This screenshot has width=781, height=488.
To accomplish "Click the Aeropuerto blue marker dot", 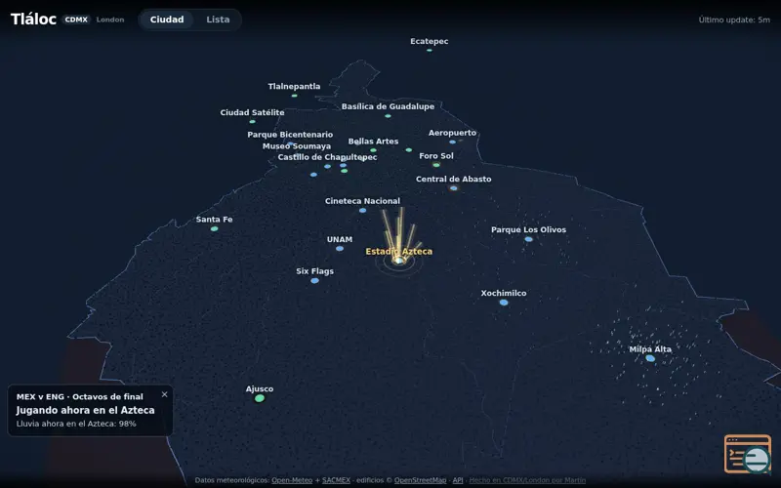I will click(x=452, y=142).
